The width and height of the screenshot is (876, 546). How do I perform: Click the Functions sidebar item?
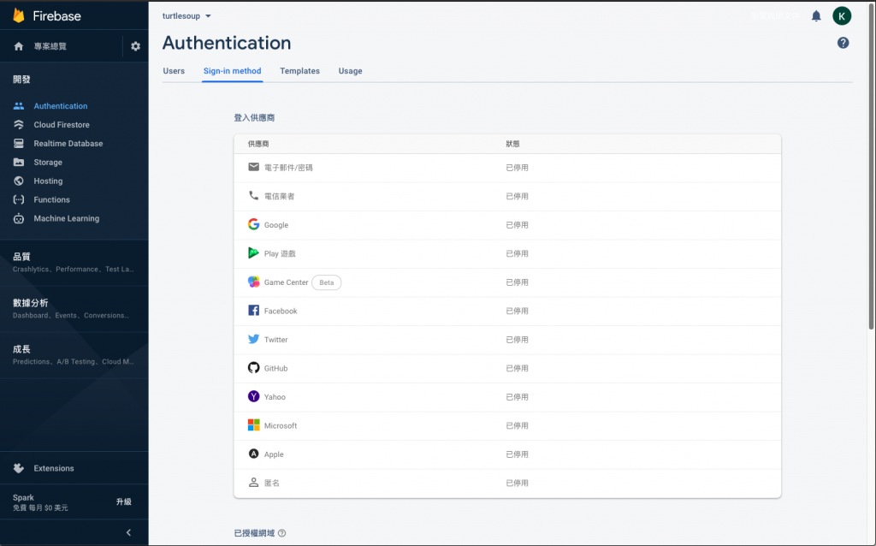click(51, 200)
